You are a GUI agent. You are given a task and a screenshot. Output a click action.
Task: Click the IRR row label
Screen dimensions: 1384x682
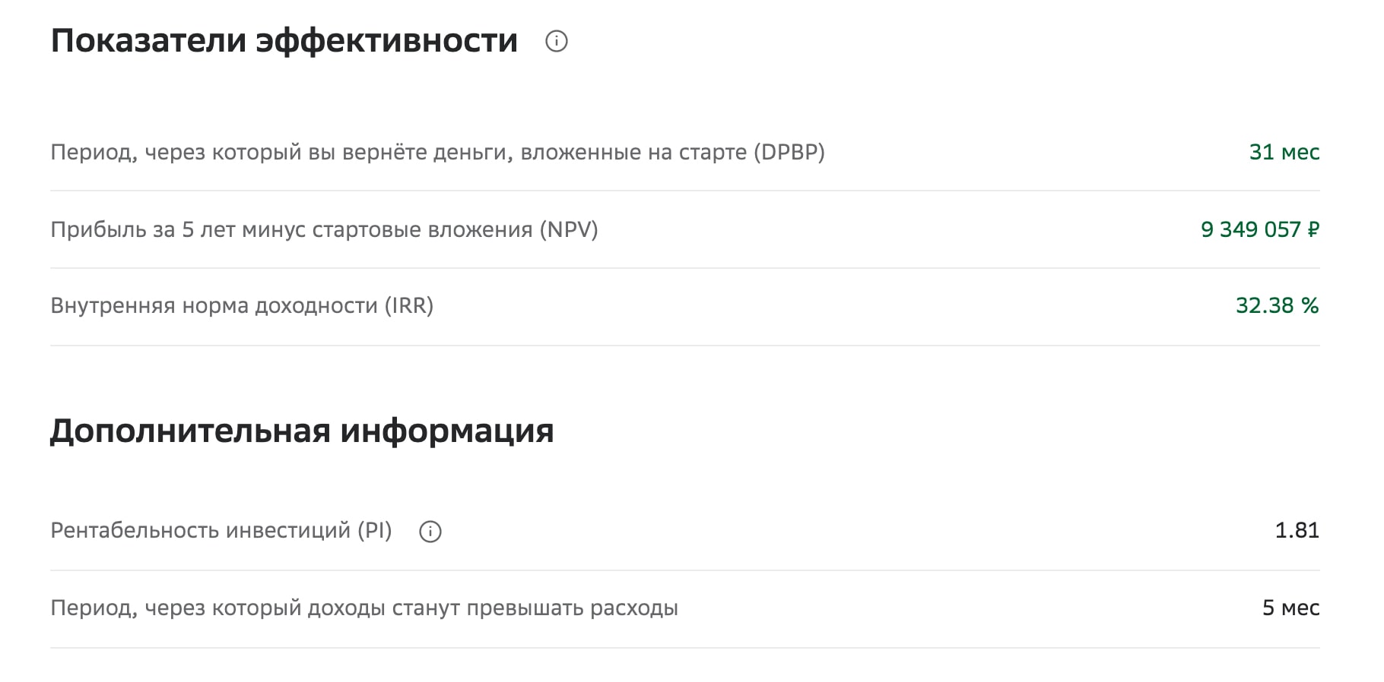(x=242, y=305)
